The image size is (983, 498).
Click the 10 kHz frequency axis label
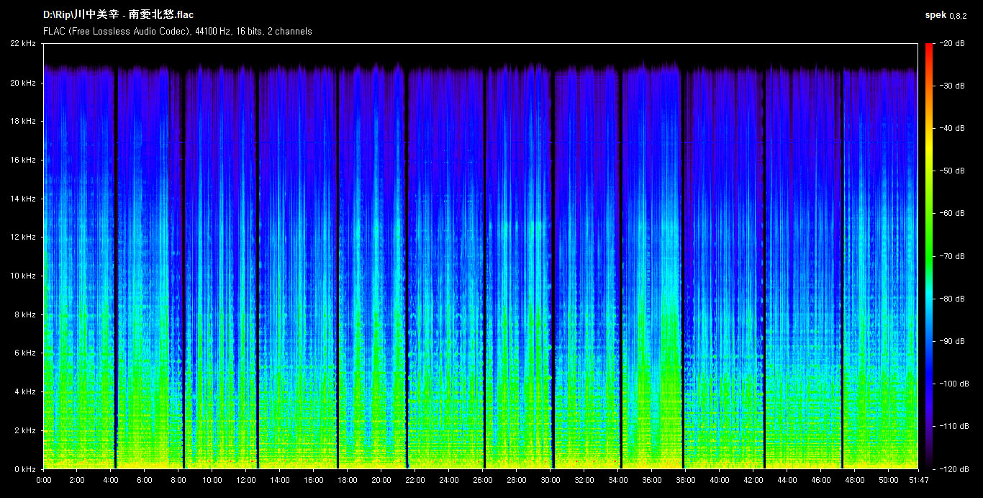pos(23,276)
